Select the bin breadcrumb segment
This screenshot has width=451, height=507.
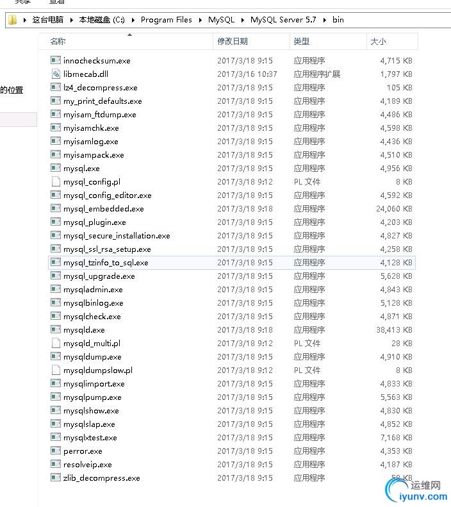338,20
